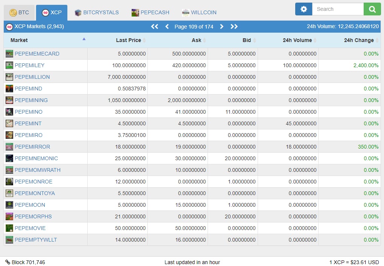Sort by the Ask column
This screenshot has width=384, height=266.
pyautogui.click(x=178, y=40)
